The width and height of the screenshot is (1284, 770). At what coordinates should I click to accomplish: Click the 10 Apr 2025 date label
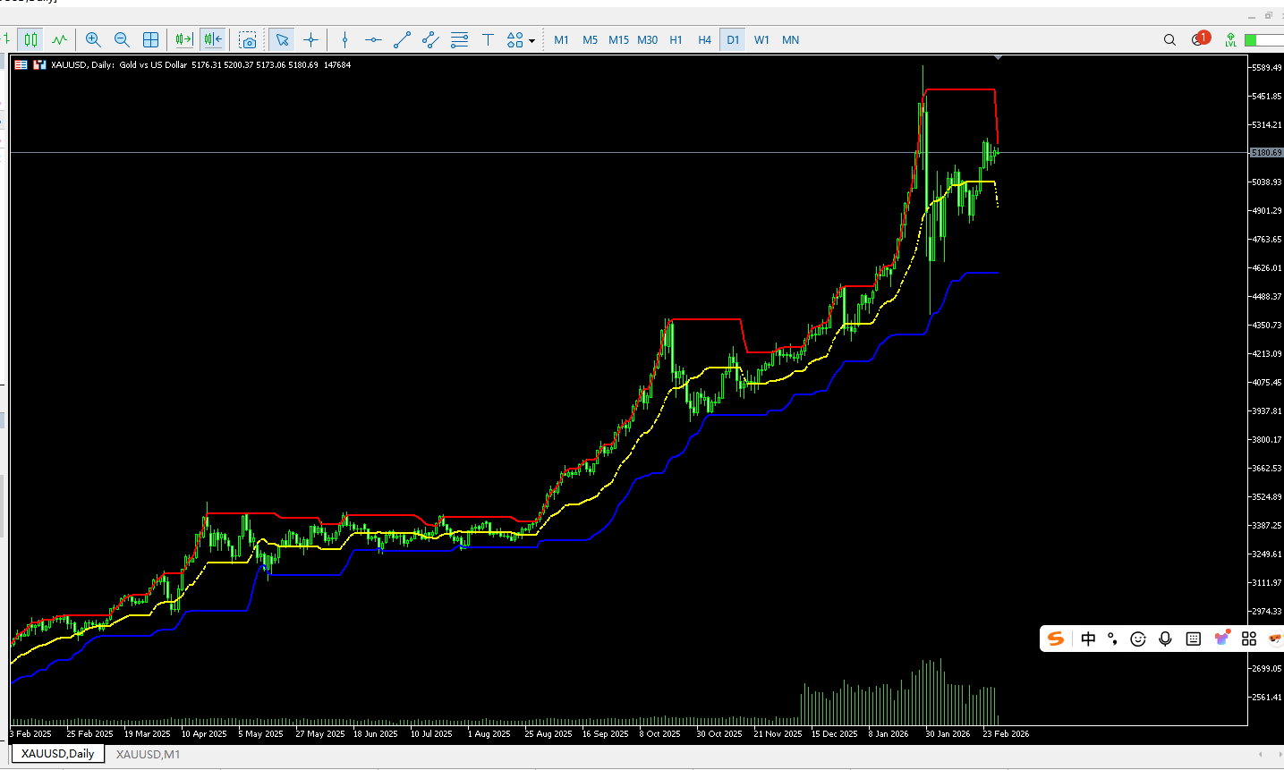pos(204,733)
